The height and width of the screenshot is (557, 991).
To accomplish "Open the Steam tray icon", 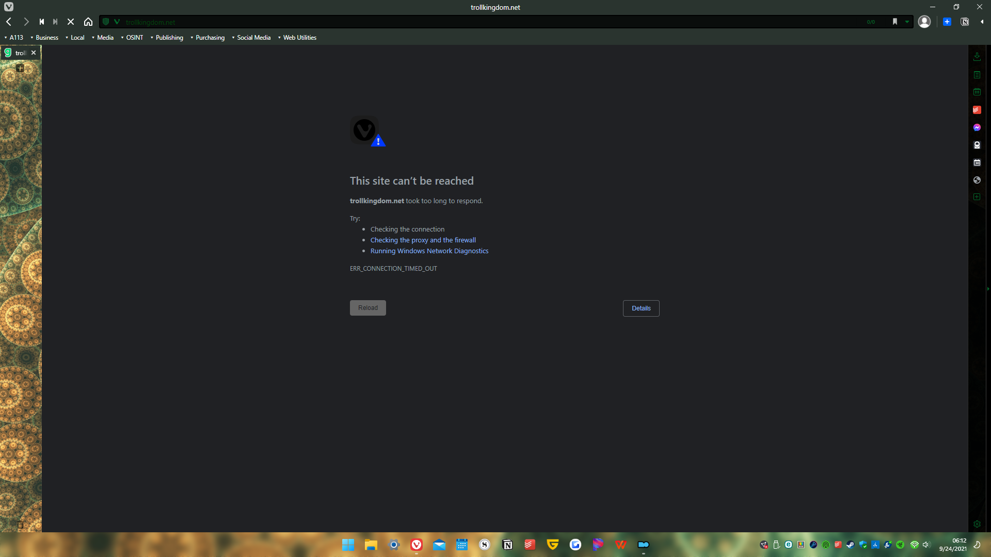I will pos(851,545).
